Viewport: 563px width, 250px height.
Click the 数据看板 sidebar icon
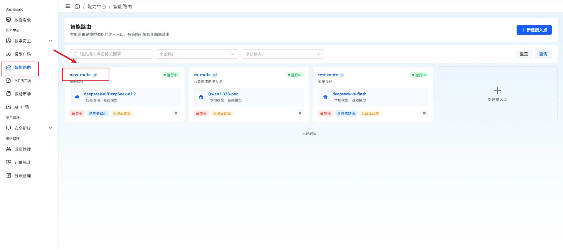9,20
